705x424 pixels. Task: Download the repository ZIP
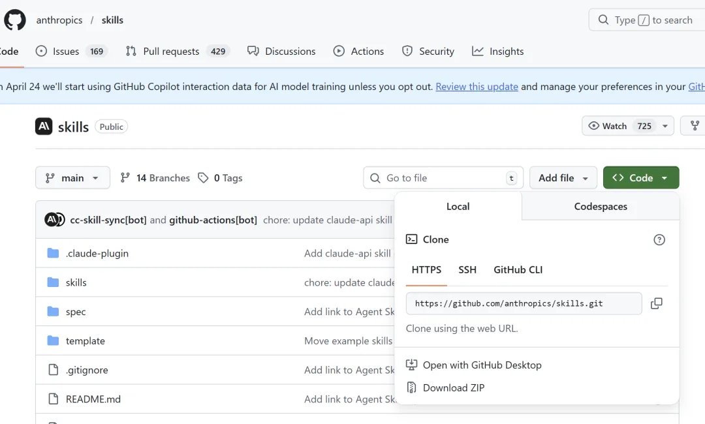click(453, 387)
